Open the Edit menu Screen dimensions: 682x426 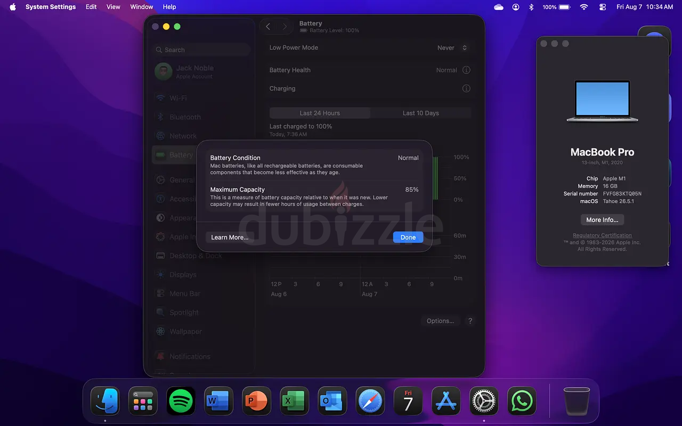point(91,7)
